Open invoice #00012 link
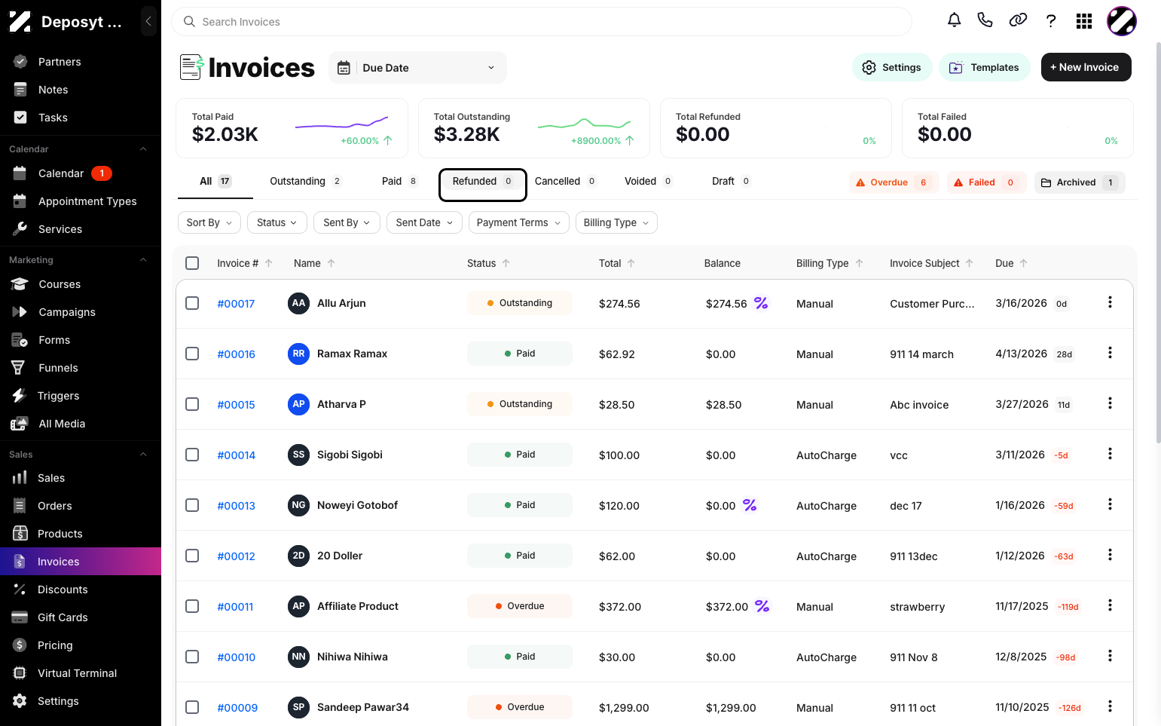Image resolution: width=1161 pixels, height=726 pixels. 236,556
